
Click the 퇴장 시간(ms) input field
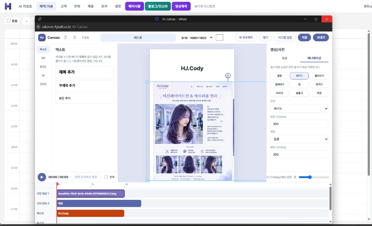coord(299,155)
